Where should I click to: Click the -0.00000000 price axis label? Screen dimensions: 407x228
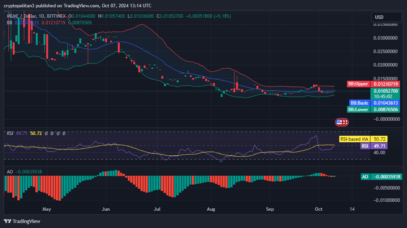[387, 119]
